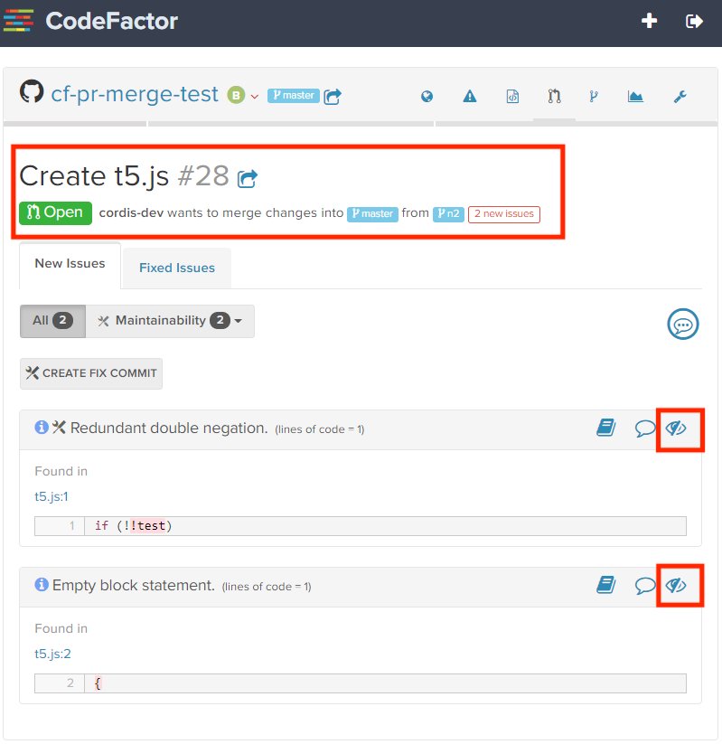The width and height of the screenshot is (722, 744).
Task: Open the Files code icon
Action: pos(512,97)
